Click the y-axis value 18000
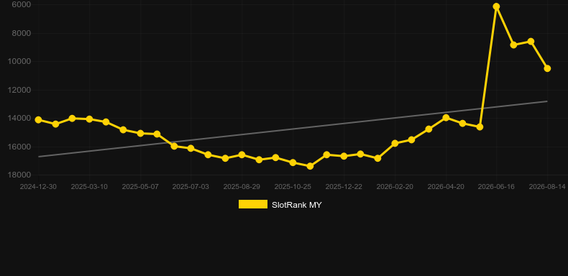 (19, 175)
